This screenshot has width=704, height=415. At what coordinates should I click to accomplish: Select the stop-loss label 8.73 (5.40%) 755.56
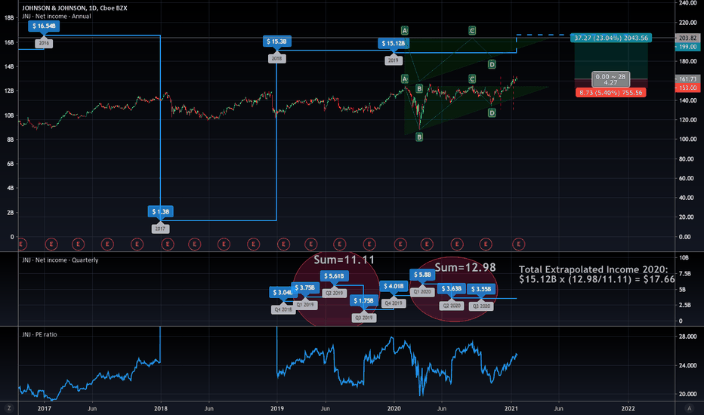click(610, 92)
